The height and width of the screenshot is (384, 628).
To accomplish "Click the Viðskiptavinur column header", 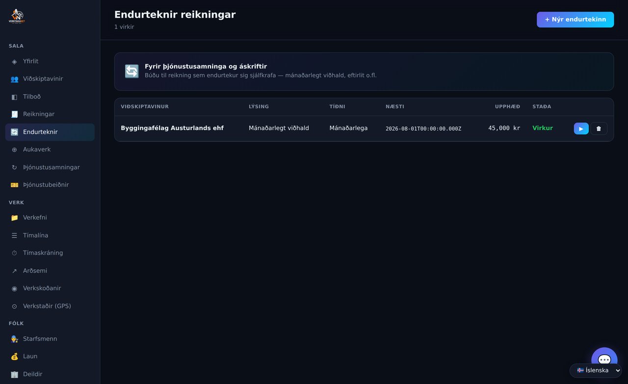I will (145, 107).
